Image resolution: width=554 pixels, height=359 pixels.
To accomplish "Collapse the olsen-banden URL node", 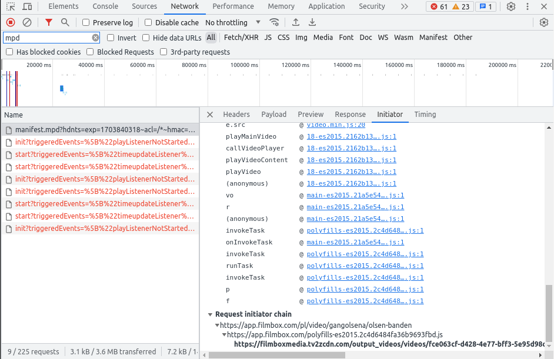I will pos(217,325).
